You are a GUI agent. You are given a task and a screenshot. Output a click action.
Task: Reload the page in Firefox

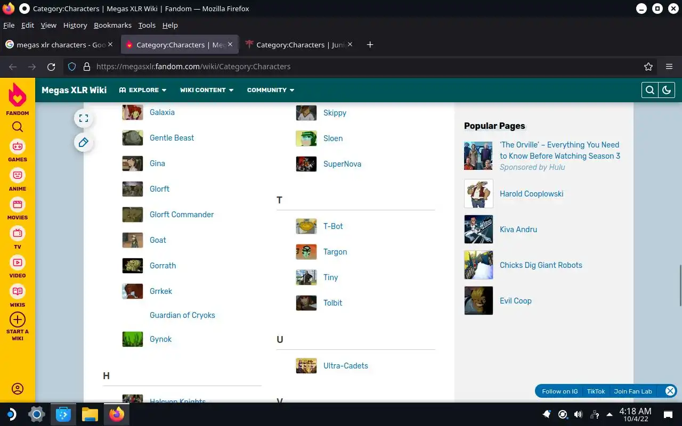click(x=51, y=67)
